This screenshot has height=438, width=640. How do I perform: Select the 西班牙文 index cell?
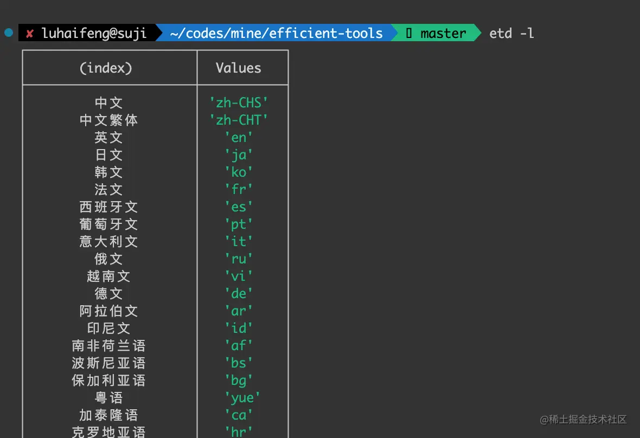point(108,207)
